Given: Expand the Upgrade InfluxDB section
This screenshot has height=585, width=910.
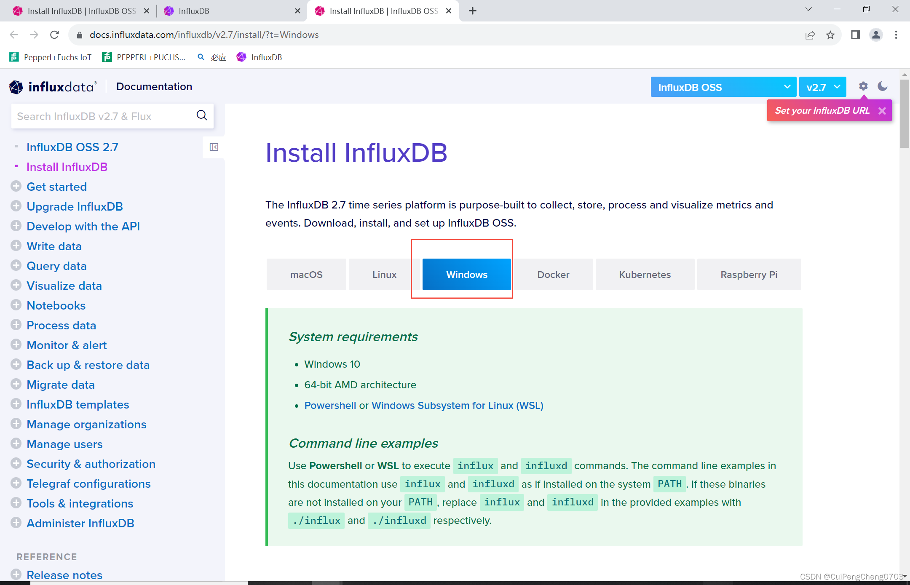Looking at the screenshot, I should tap(16, 206).
